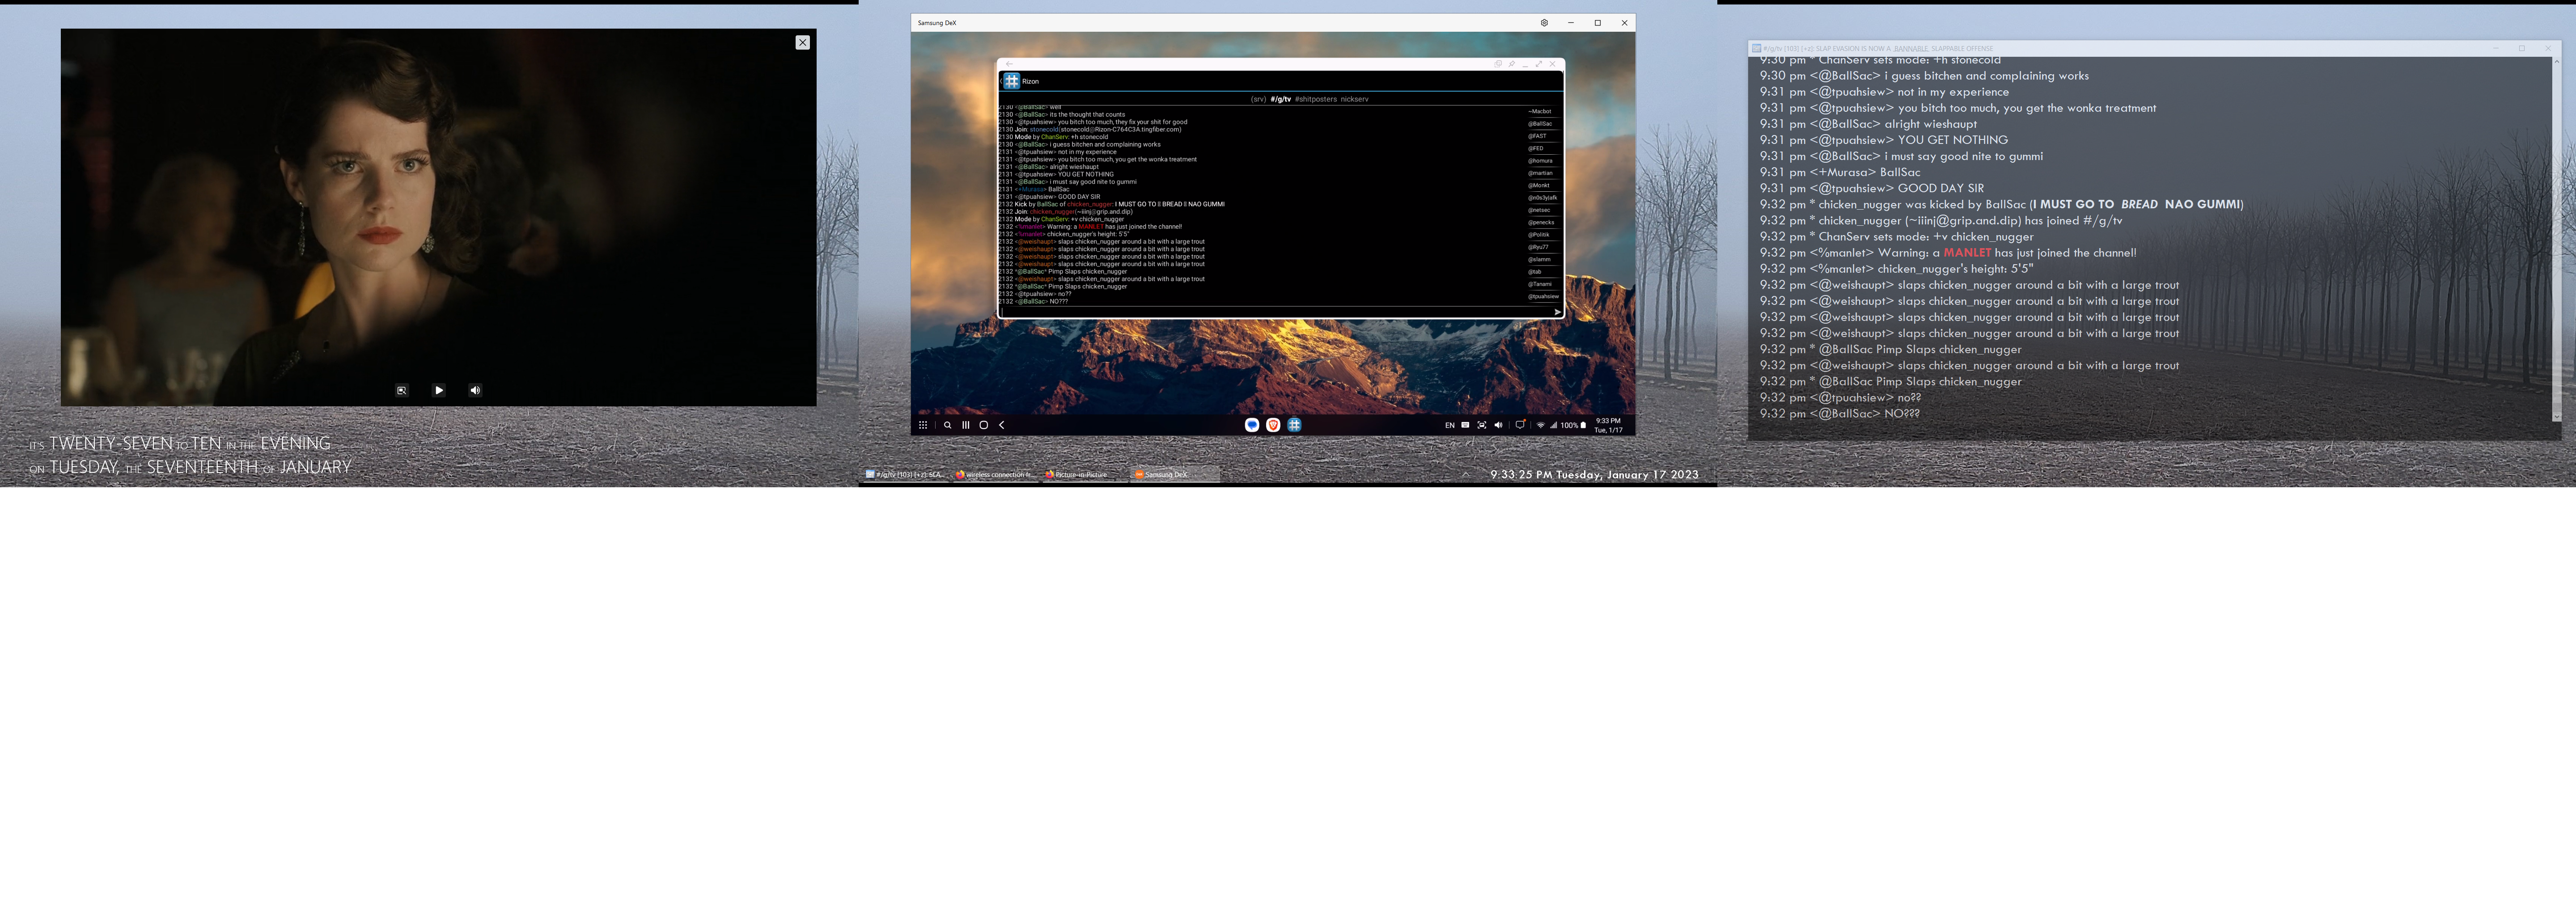The width and height of the screenshot is (2576, 924).
Task: Open IRC app icon in DeX taskbar
Action: [x=1294, y=425]
